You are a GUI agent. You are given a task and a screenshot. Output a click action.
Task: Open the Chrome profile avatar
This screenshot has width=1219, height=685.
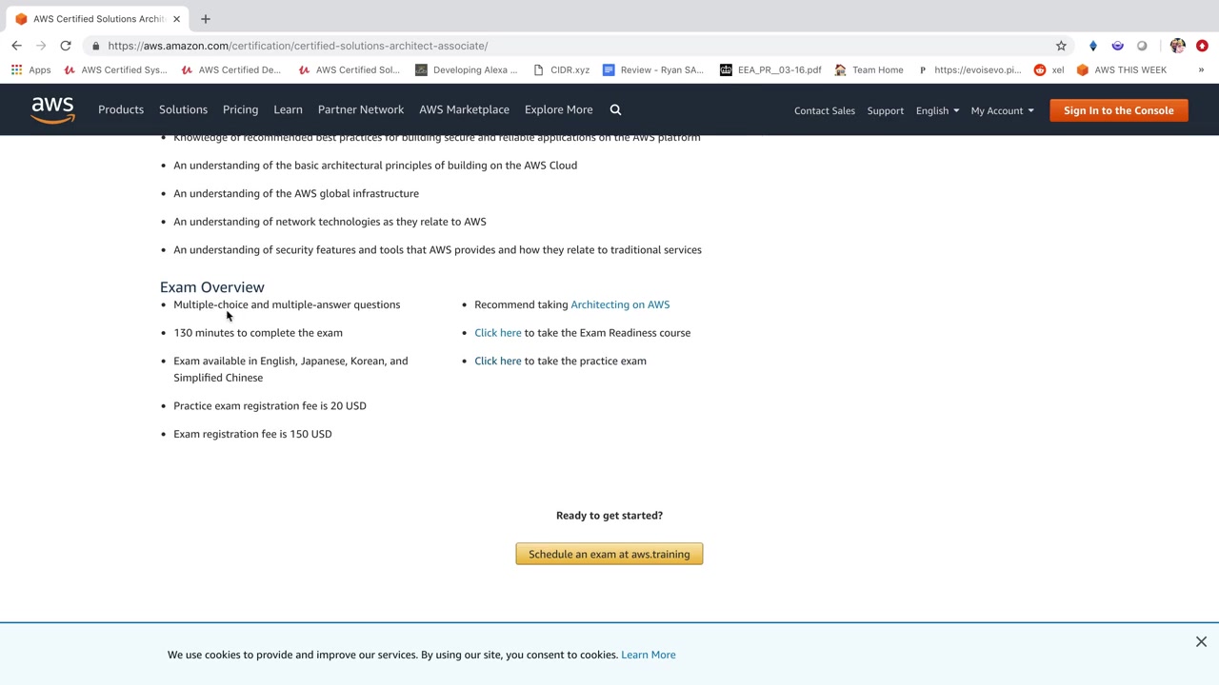(1178, 46)
